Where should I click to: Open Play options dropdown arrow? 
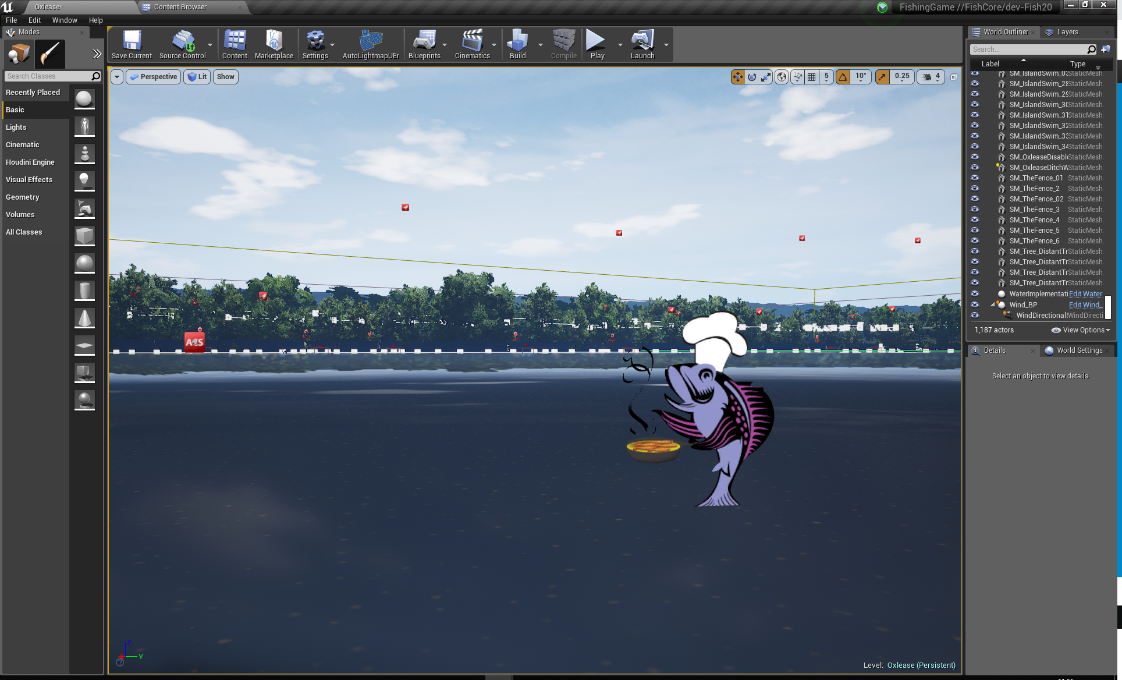(x=620, y=45)
